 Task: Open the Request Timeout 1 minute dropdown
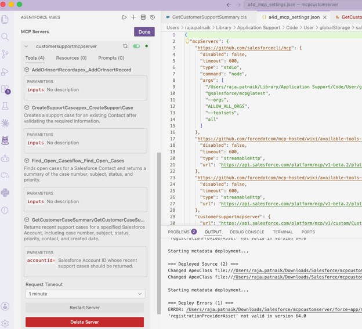[85, 294]
